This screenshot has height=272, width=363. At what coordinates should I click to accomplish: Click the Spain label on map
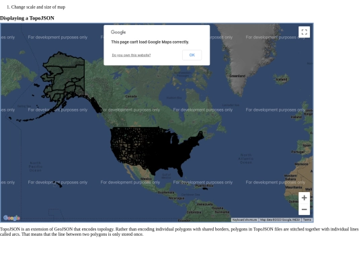(x=307, y=145)
